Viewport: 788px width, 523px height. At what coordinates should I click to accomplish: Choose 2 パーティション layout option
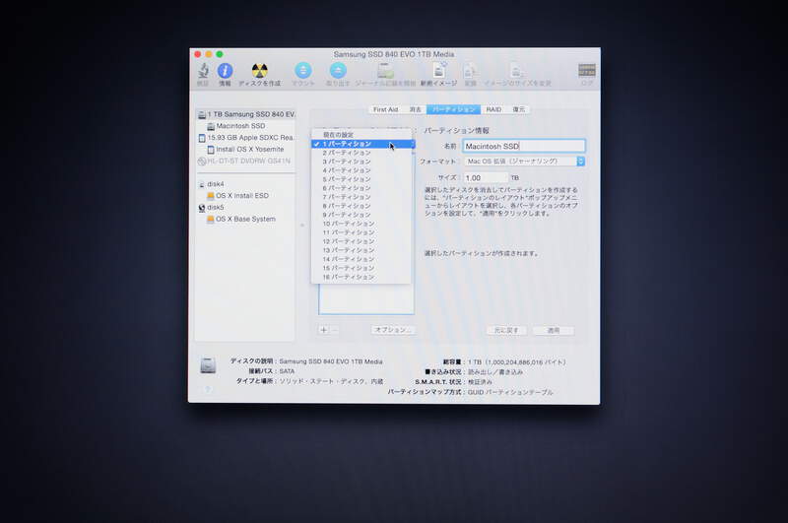point(361,153)
